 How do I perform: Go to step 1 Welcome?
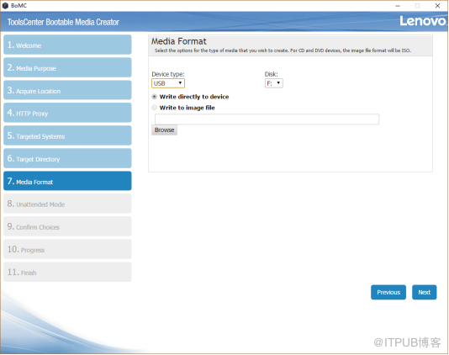point(67,45)
